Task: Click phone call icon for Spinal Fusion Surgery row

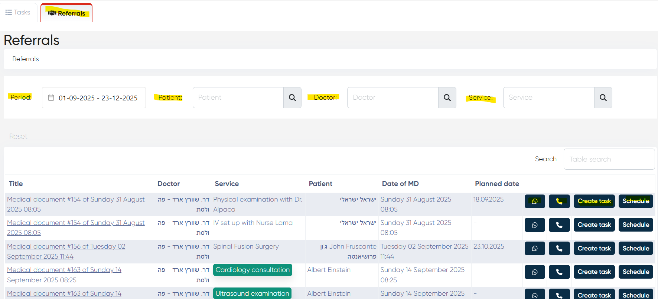Action: [x=559, y=248]
